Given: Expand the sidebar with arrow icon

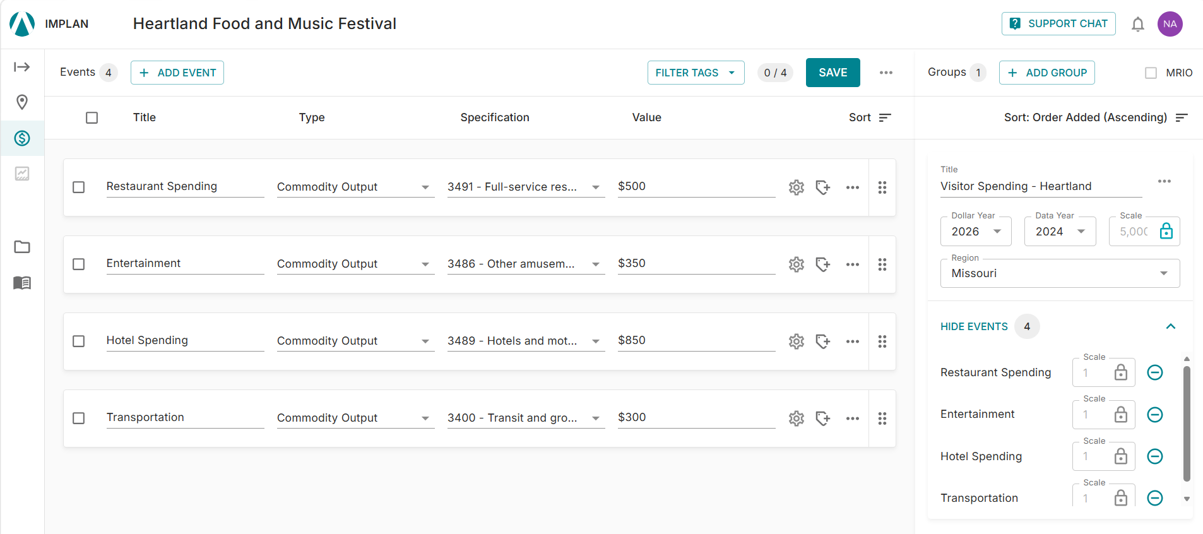Looking at the screenshot, I should [x=22, y=67].
